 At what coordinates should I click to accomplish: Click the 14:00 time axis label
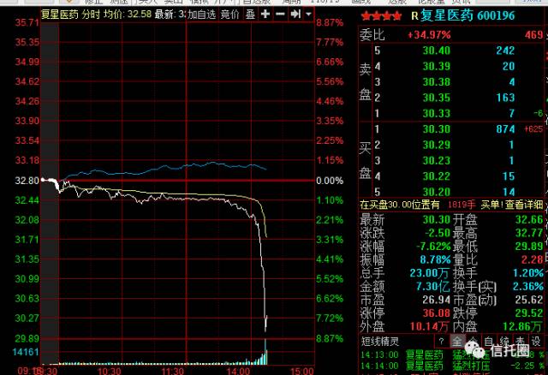pyautogui.click(x=238, y=372)
